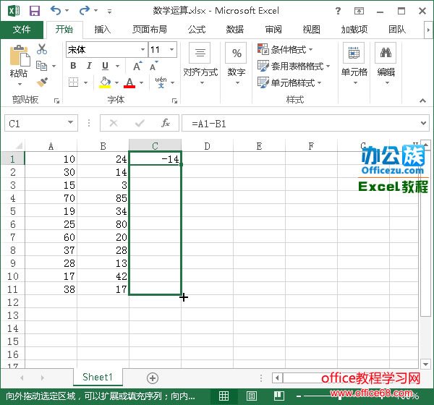Redo the last action

85,11
